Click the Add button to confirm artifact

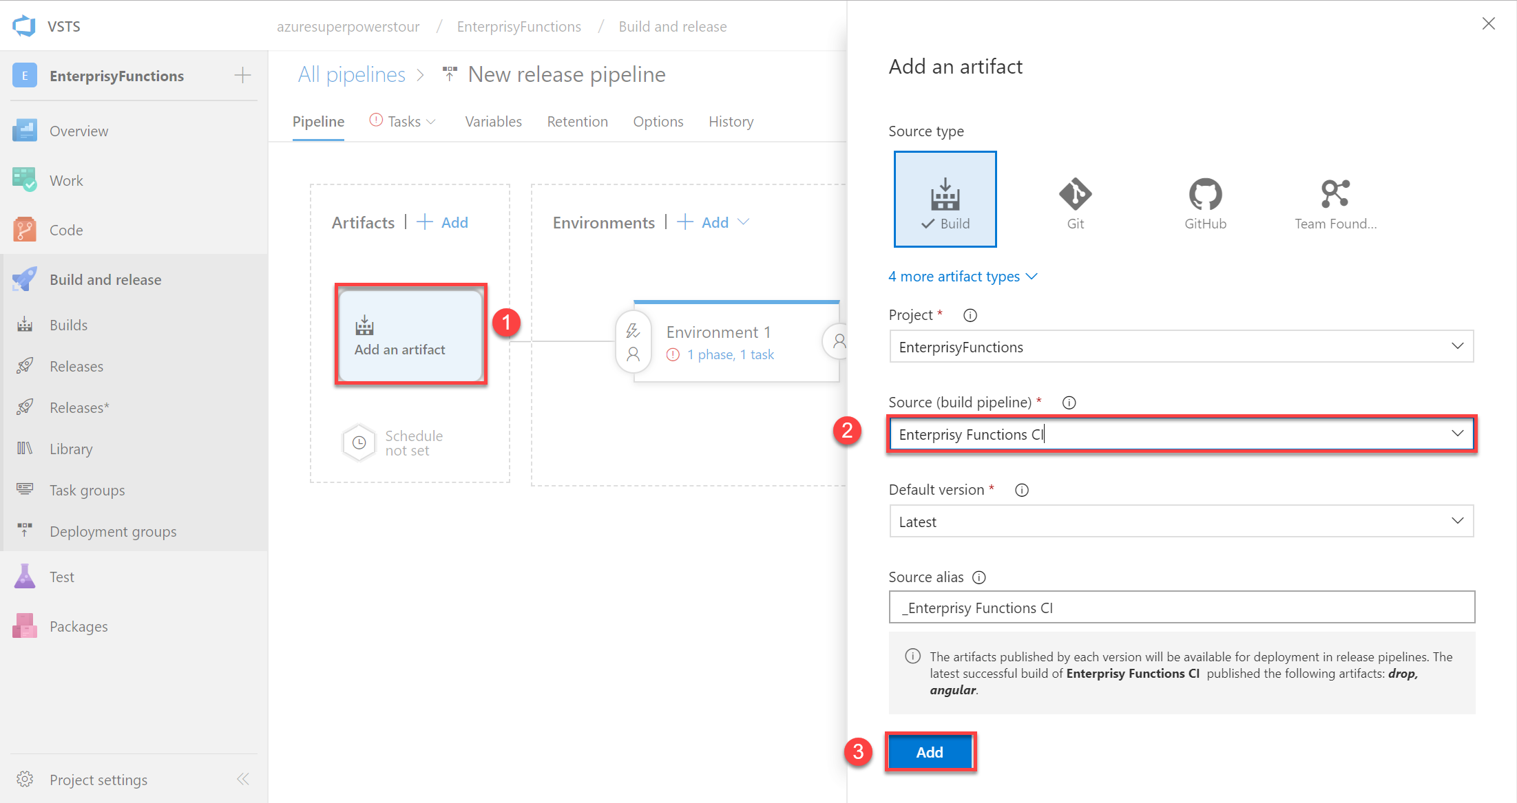pyautogui.click(x=928, y=752)
